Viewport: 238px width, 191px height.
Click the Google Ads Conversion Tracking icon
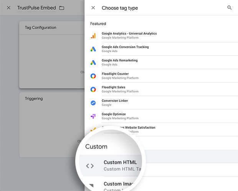pyautogui.click(x=93, y=49)
